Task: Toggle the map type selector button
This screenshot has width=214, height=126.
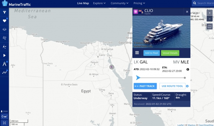Action: pyautogui.click(x=210, y=26)
